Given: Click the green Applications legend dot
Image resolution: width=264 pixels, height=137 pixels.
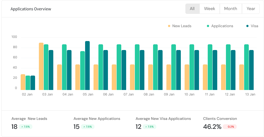Looking at the screenshot, I should point(208,26).
